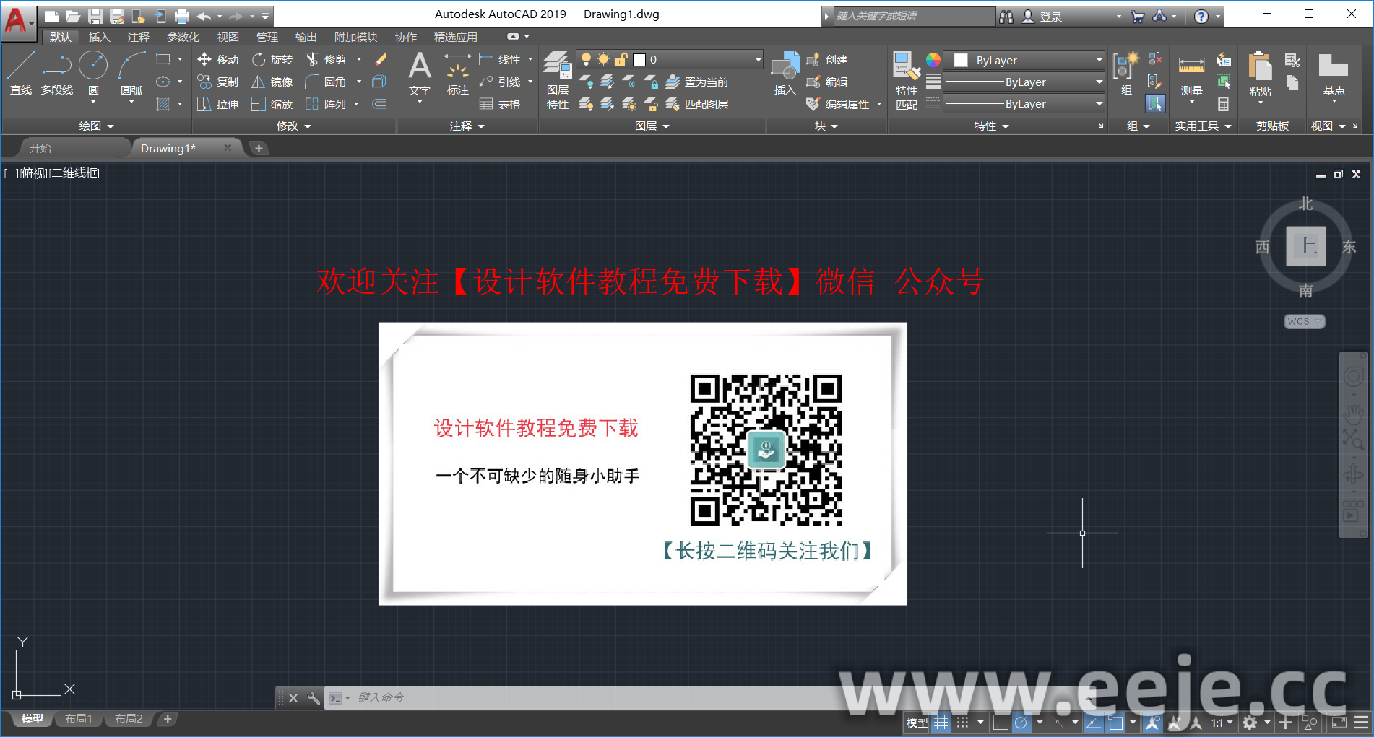
Task: Open the annotation scale 1:1 dropdown
Action: [x=1222, y=723]
